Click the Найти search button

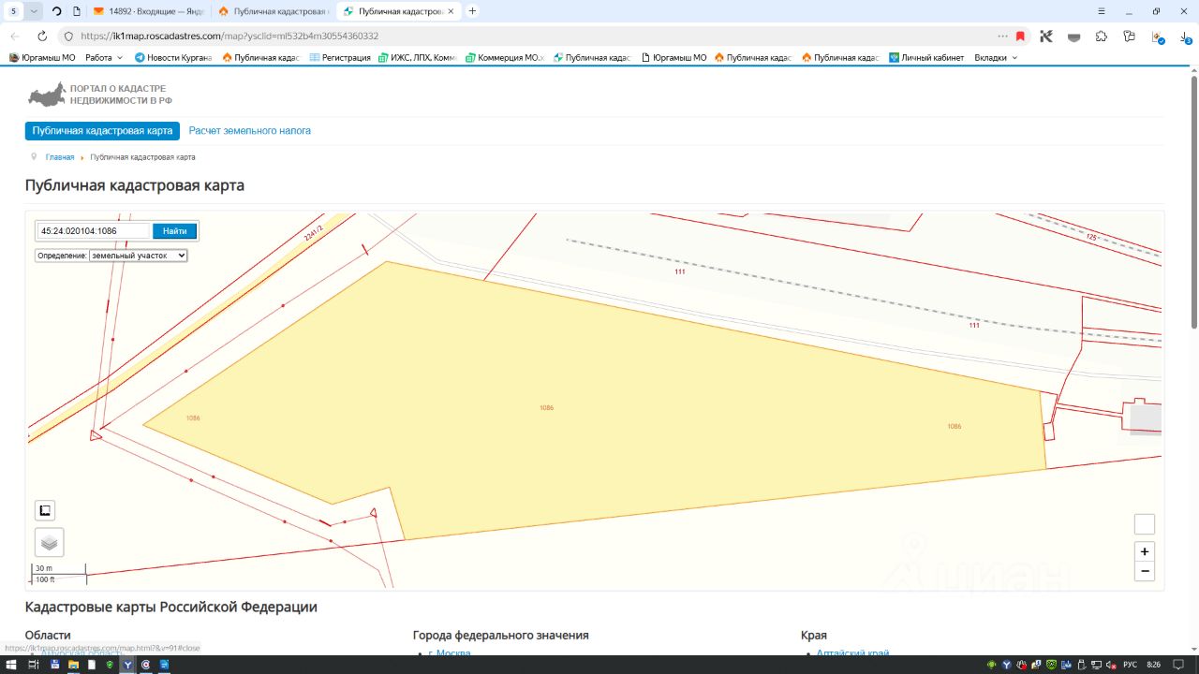pyautogui.click(x=174, y=231)
